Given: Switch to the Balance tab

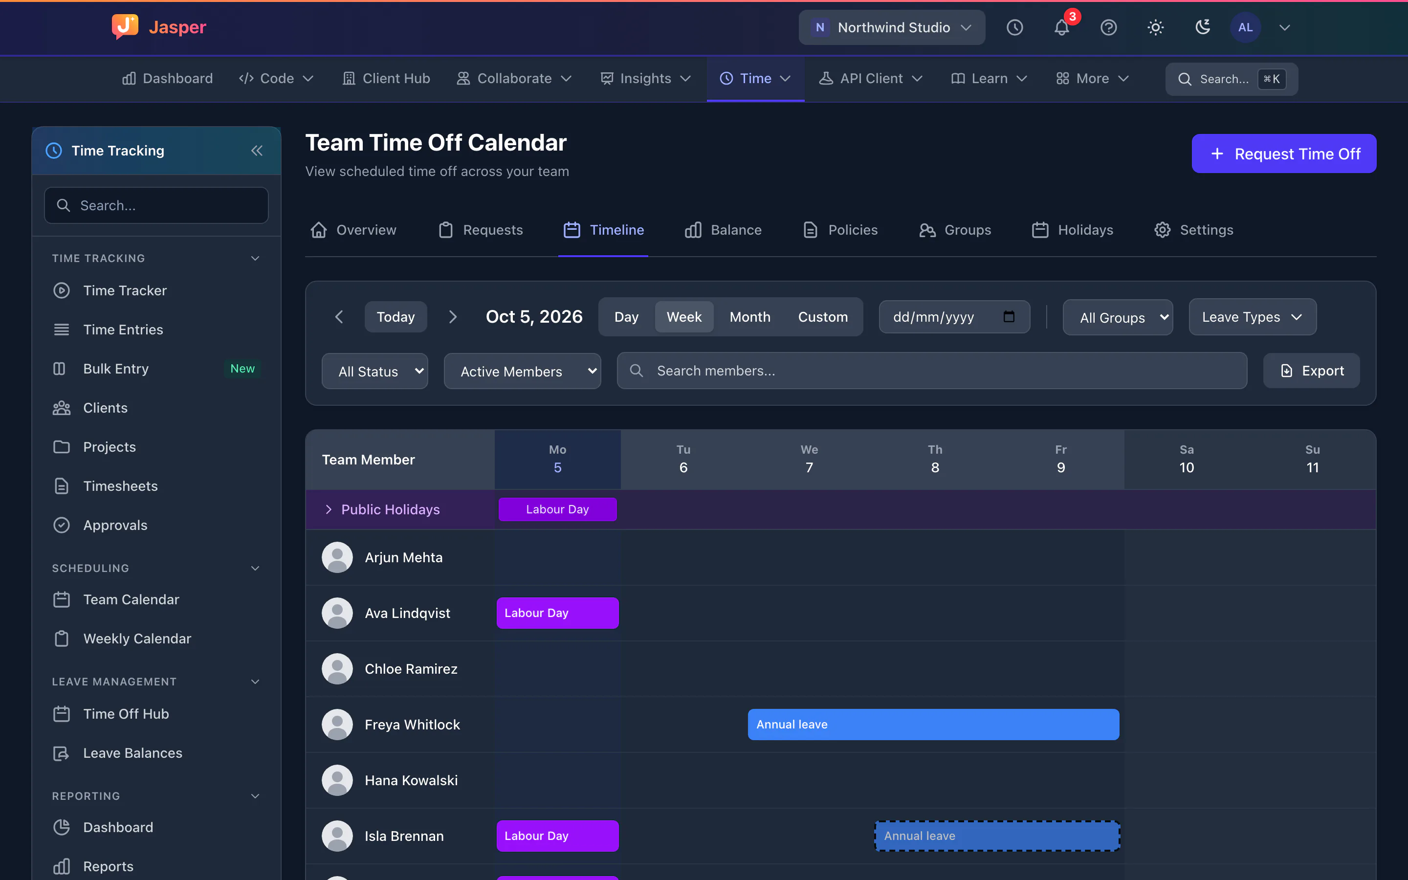Looking at the screenshot, I should pos(723,230).
